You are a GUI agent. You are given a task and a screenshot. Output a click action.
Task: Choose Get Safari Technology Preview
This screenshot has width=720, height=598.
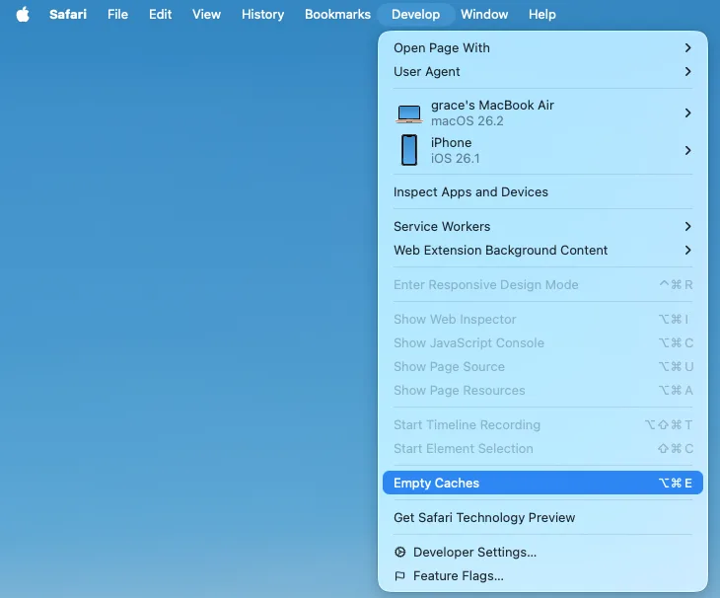tap(542, 518)
